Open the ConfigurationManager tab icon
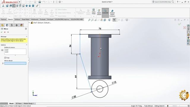 point(12,25)
